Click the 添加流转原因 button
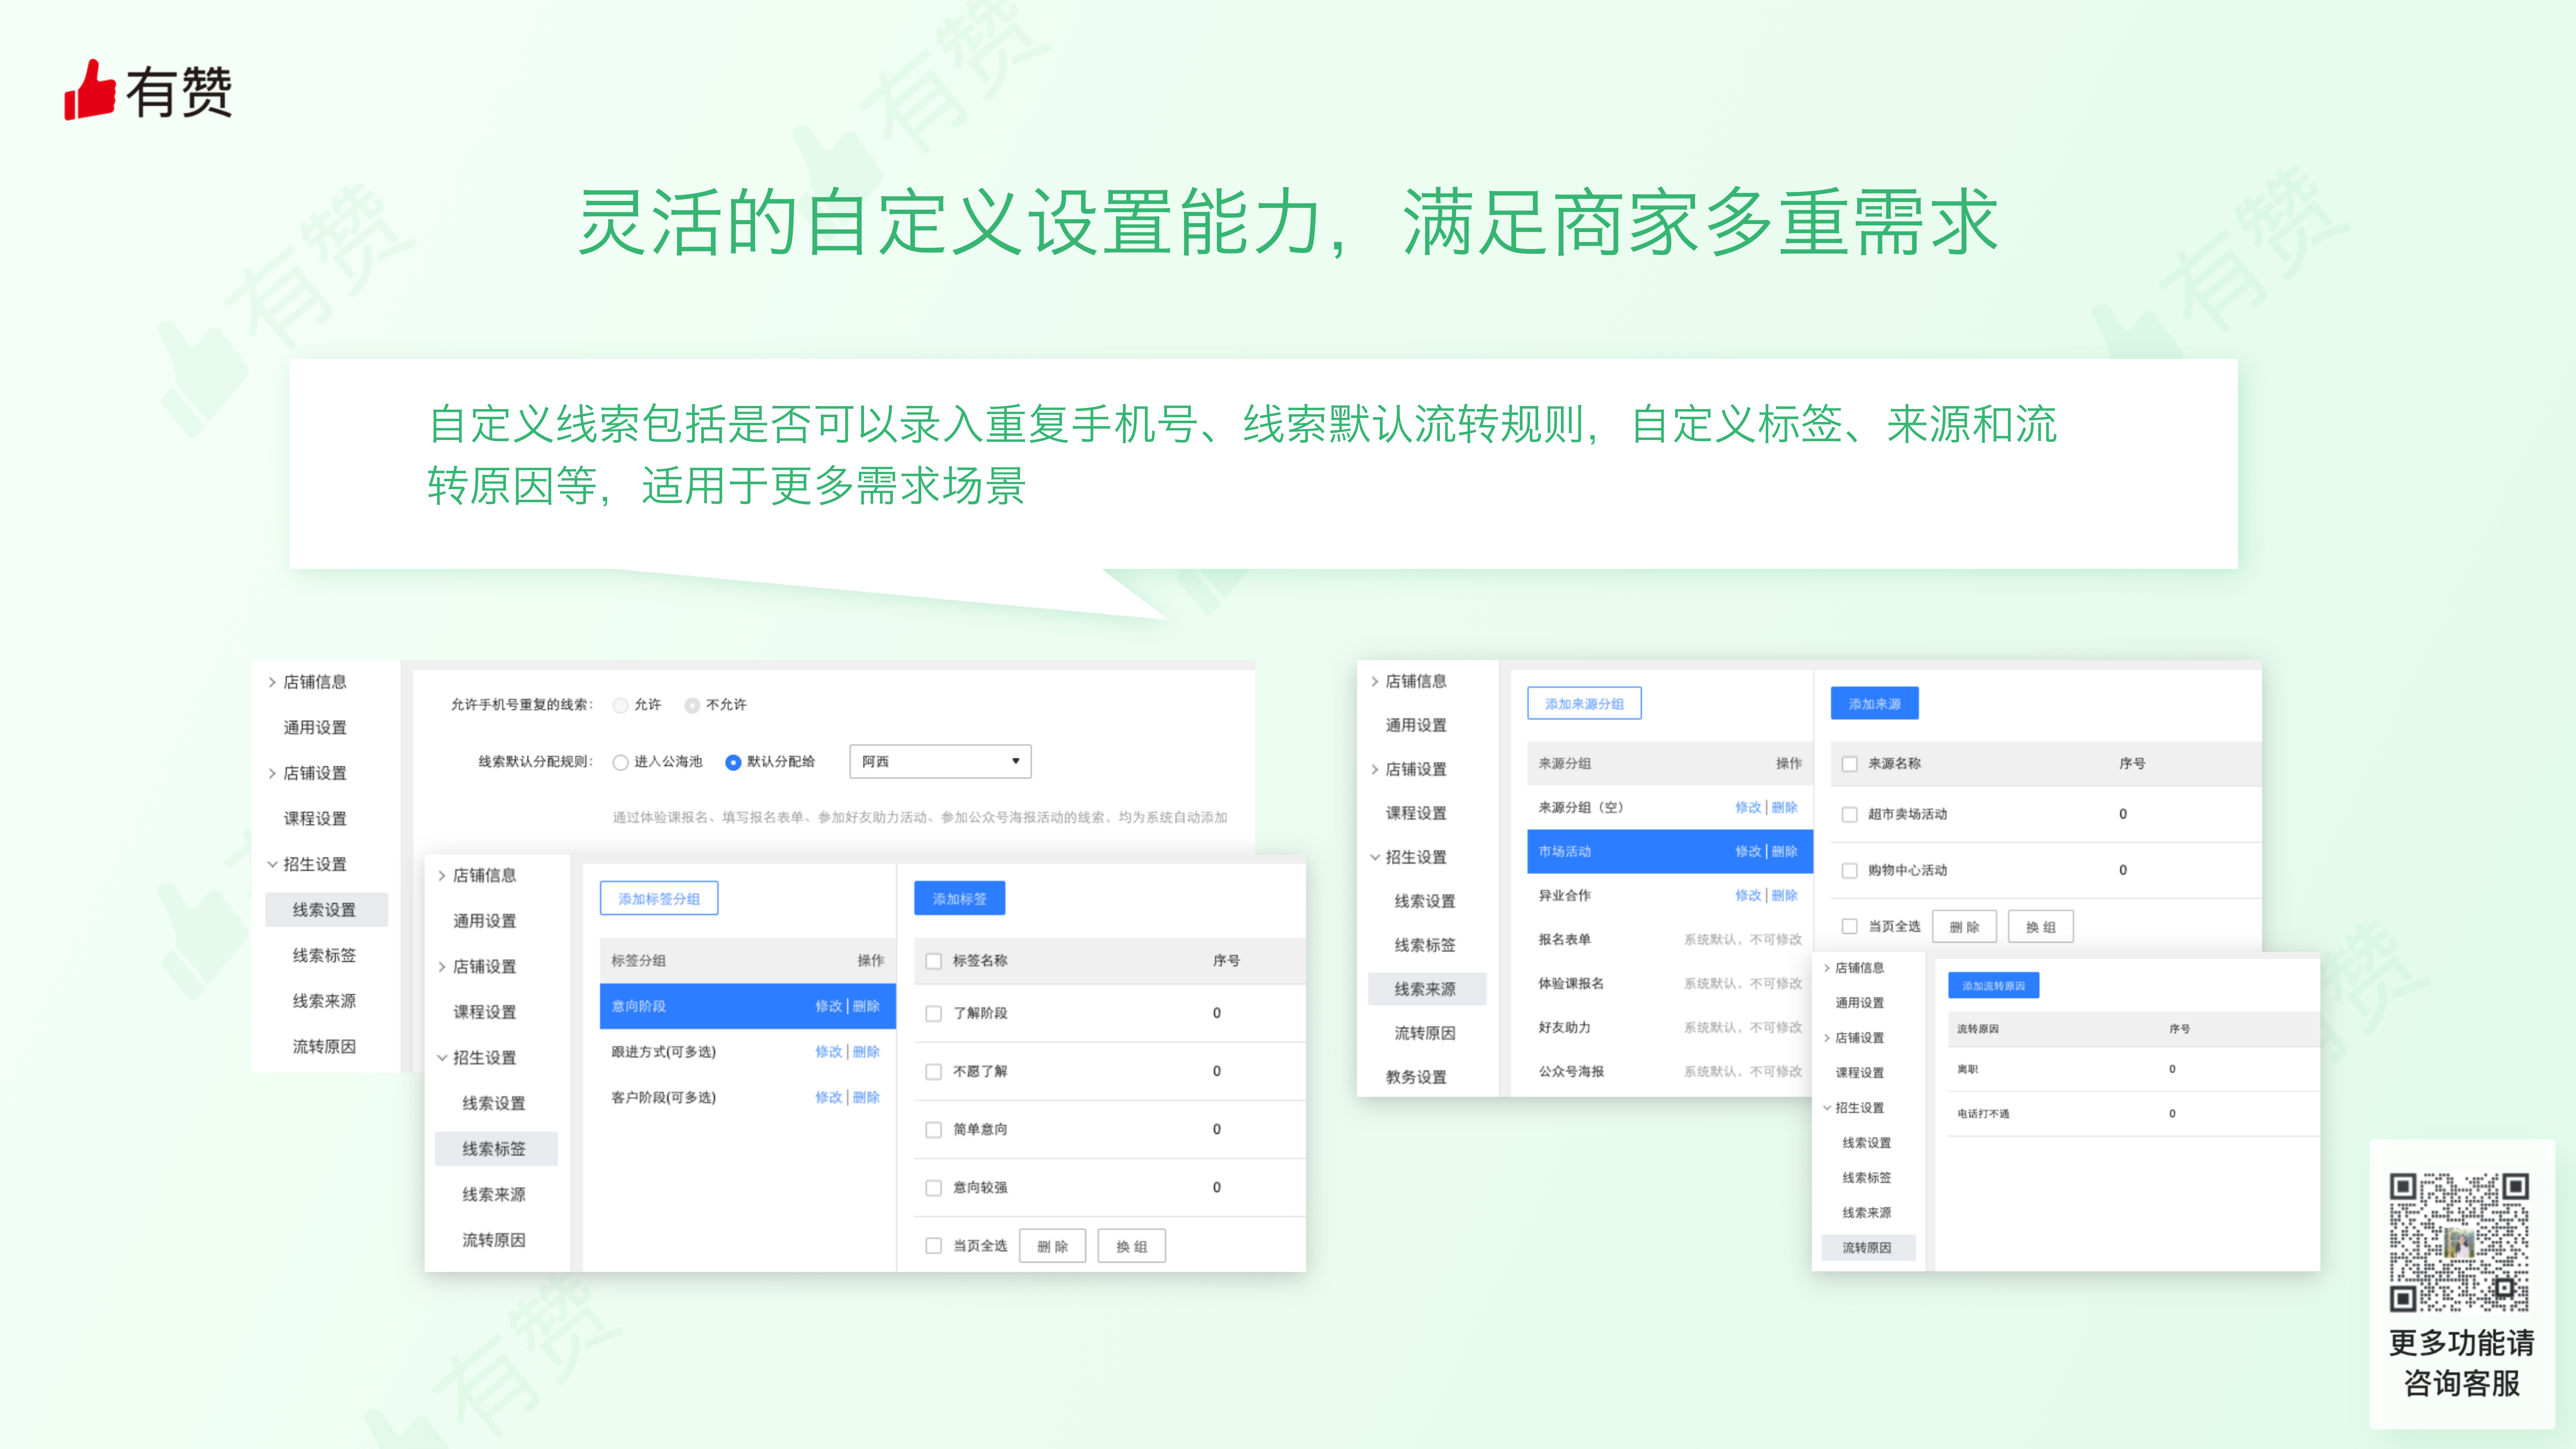The width and height of the screenshot is (2576, 1449). tap(1993, 985)
